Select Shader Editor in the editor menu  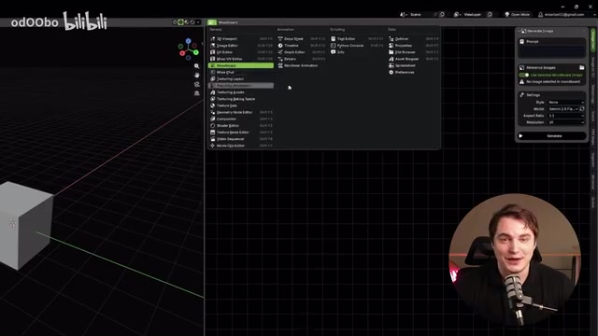tap(241, 126)
